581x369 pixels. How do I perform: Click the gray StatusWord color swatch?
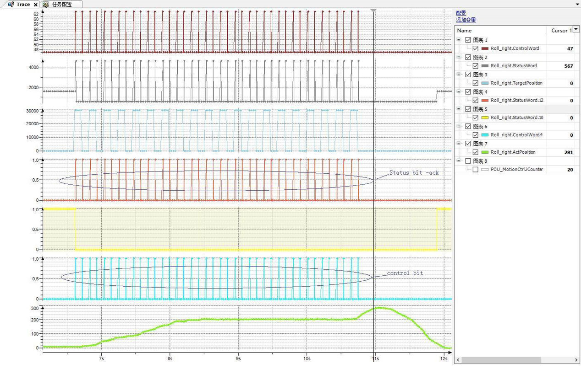point(485,66)
